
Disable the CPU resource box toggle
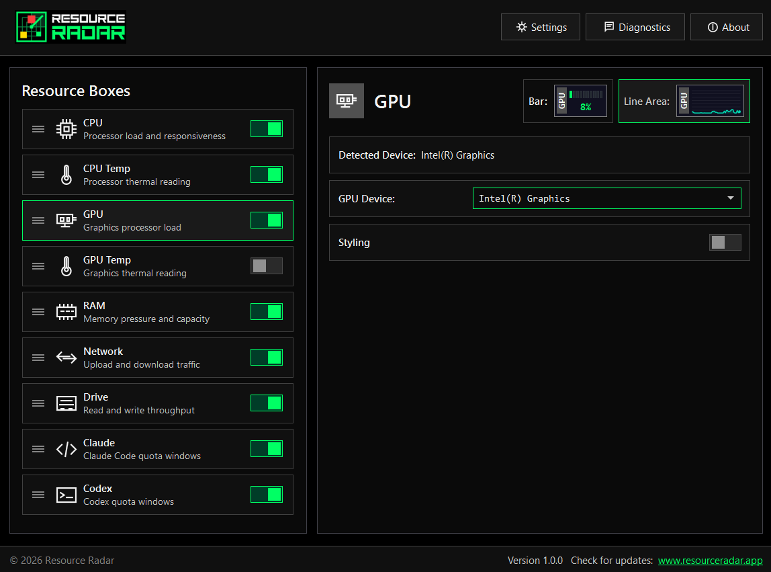(267, 129)
